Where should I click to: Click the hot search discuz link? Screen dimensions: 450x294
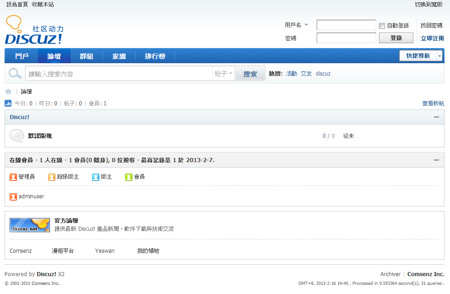pyautogui.click(x=323, y=74)
